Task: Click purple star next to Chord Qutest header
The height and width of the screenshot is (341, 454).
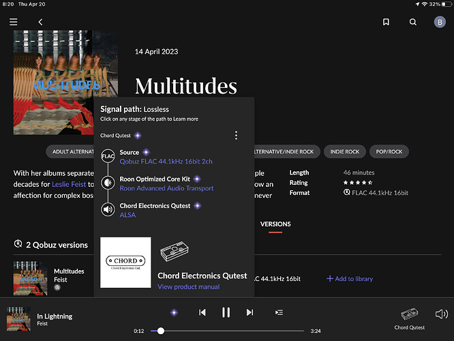Action: (x=138, y=135)
